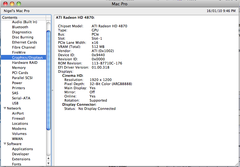Select Disc Burning in sidebar
Viewport: 240px width, 167px height.
(23, 37)
